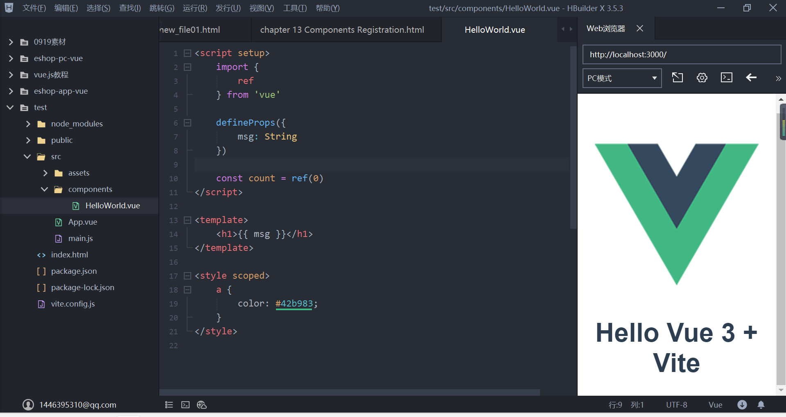The height and width of the screenshot is (417, 786).
Task: Fold the a selector block at line 18
Action: (x=187, y=290)
